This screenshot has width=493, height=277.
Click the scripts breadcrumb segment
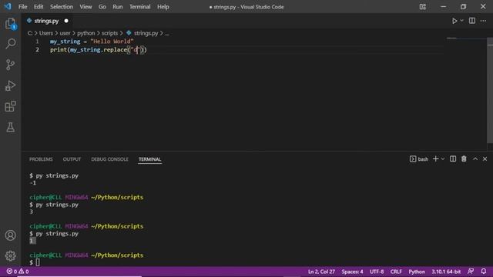tap(109, 33)
